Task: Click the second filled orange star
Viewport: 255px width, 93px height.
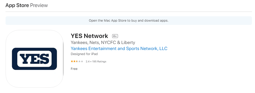Action: (x=74, y=61)
